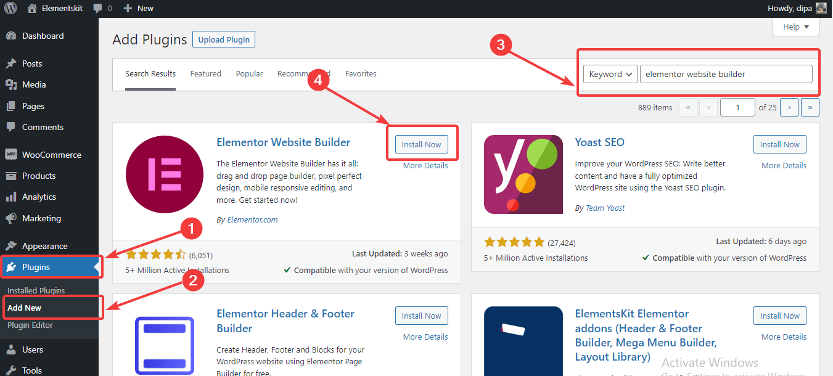Image resolution: width=833 pixels, height=376 pixels.
Task: Install Elementor Website Builder now
Action: (x=422, y=144)
